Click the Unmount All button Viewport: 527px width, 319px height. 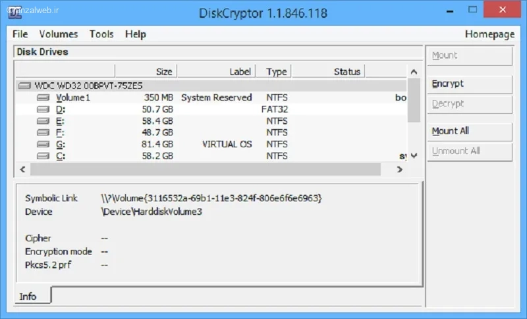470,151
